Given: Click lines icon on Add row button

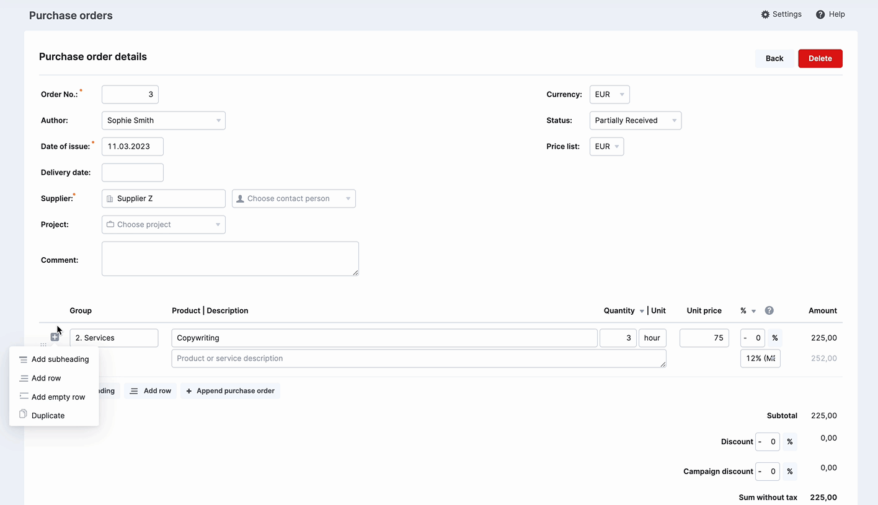Looking at the screenshot, I should (134, 391).
